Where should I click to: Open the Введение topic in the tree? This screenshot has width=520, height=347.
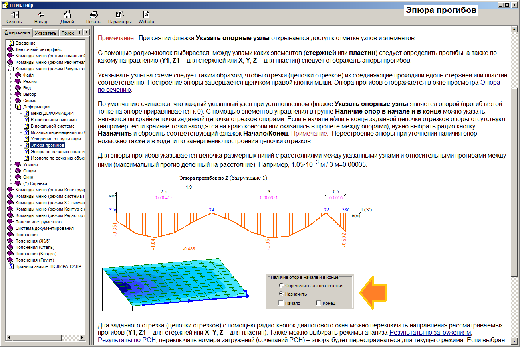click(26, 43)
